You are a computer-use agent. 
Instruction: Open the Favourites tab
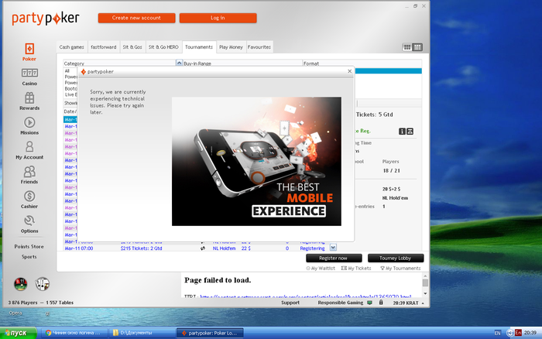coord(259,47)
